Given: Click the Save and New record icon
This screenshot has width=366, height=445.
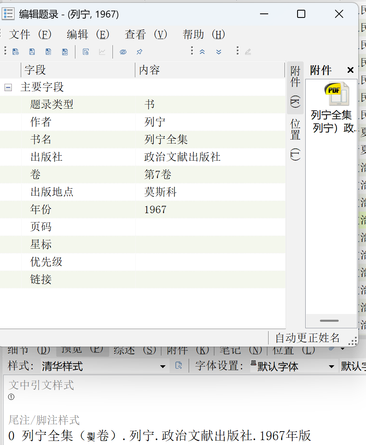Looking at the screenshot, I should pyautogui.click(x=15, y=52).
